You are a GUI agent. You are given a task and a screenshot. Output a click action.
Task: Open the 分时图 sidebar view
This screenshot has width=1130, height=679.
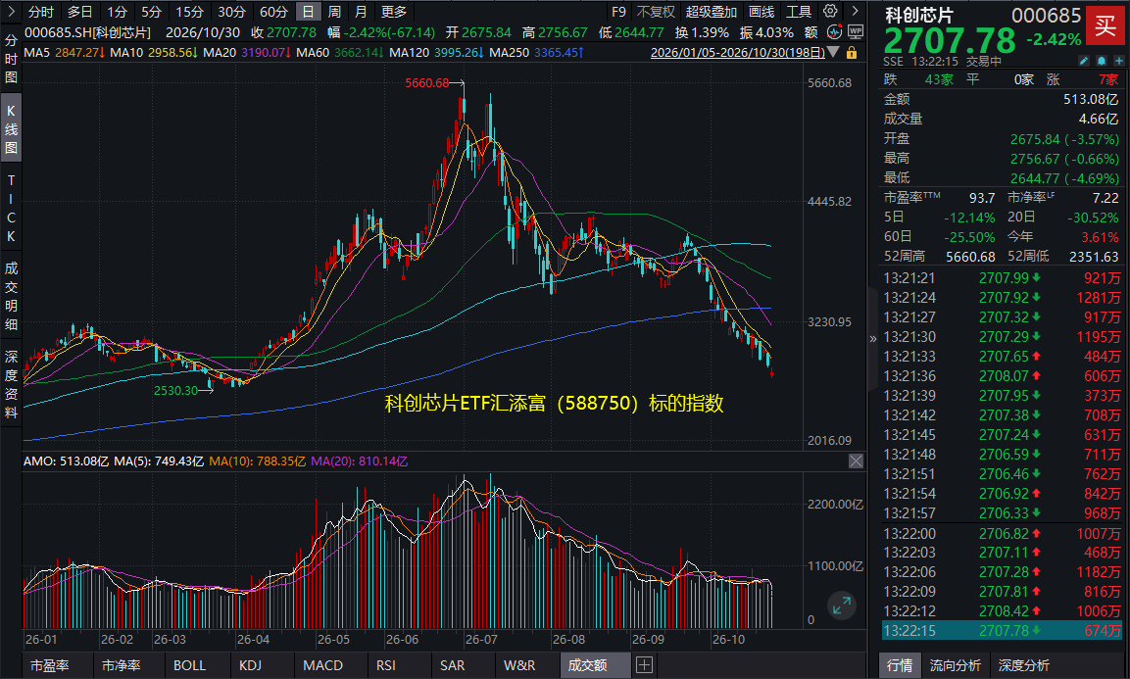(11, 59)
